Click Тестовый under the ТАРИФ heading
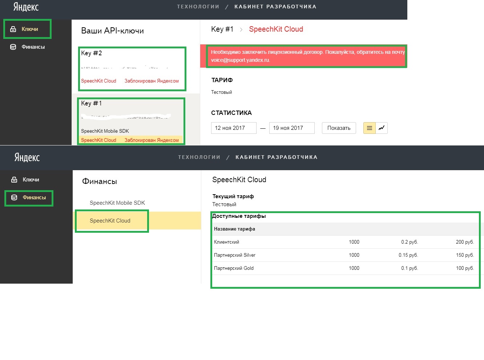The image size is (484, 360). [x=222, y=92]
